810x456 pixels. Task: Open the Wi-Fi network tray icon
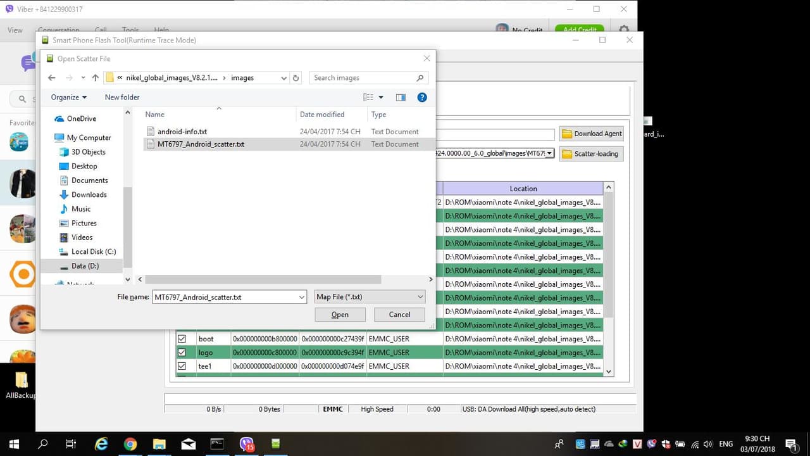click(x=695, y=445)
